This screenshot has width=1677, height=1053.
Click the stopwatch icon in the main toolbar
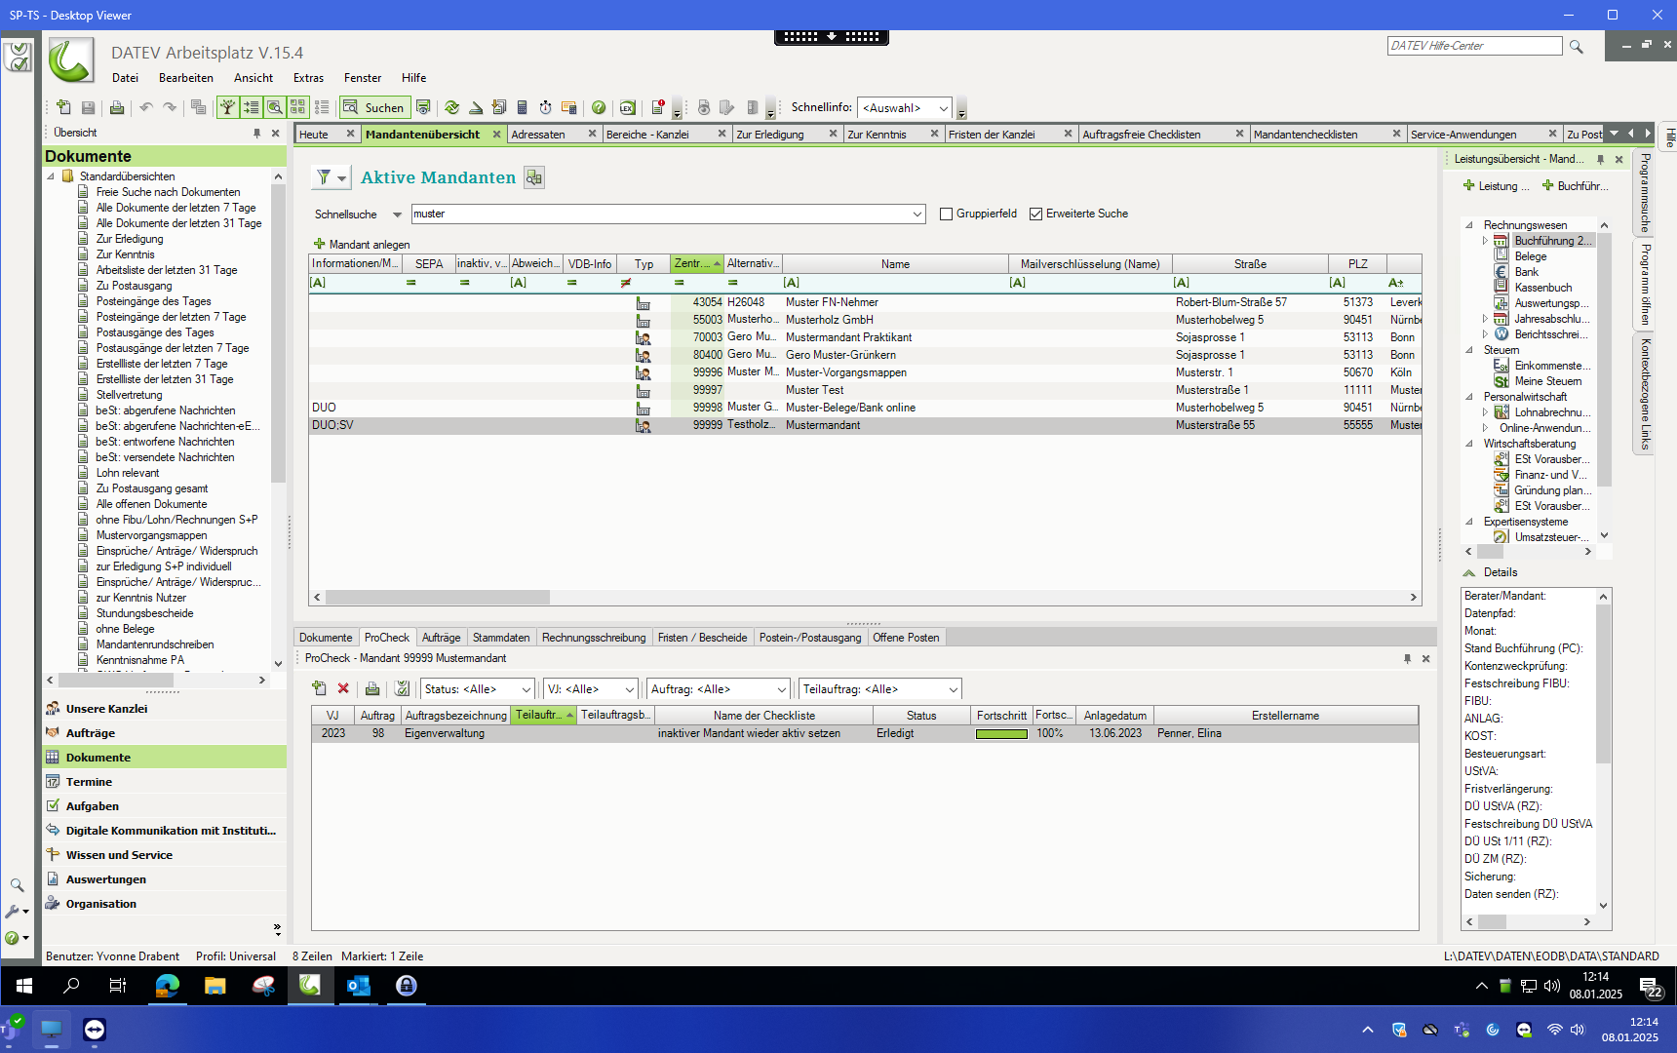(x=545, y=108)
